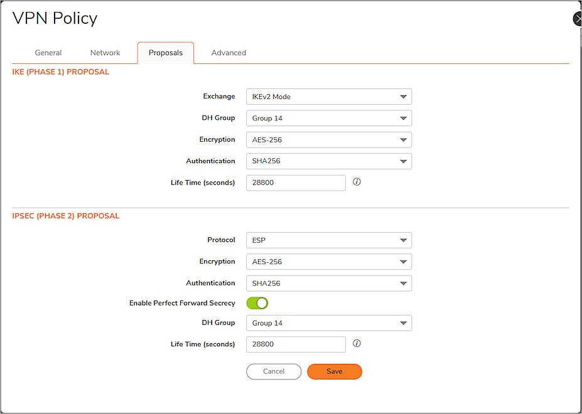The image size is (582, 414).
Task: Open the Protocol dropdown arrow
Action: click(x=404, y=240)
